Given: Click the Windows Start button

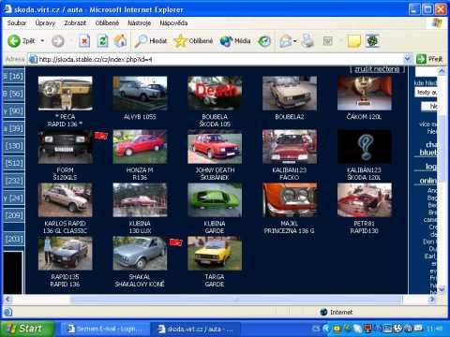Looking at the screenshot, I should [26, 329].
